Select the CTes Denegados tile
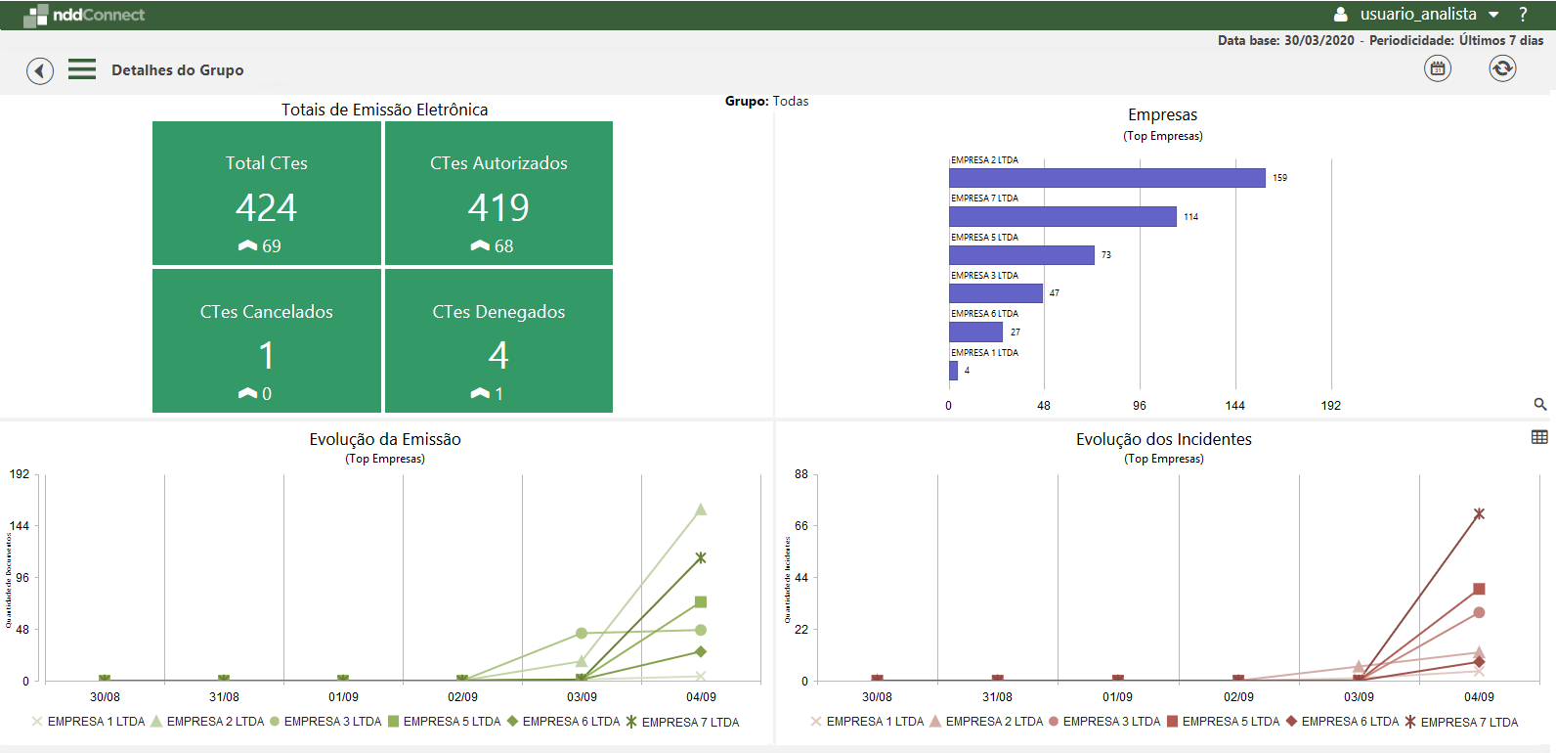The height and width of the screenshot is (753, 1556). (x=498, y=341)
